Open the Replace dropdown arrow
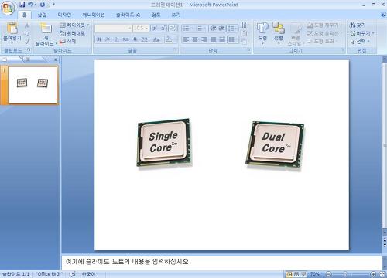Image resolution: width=387 pixels, height=278 pixels. tap(373, 33)
